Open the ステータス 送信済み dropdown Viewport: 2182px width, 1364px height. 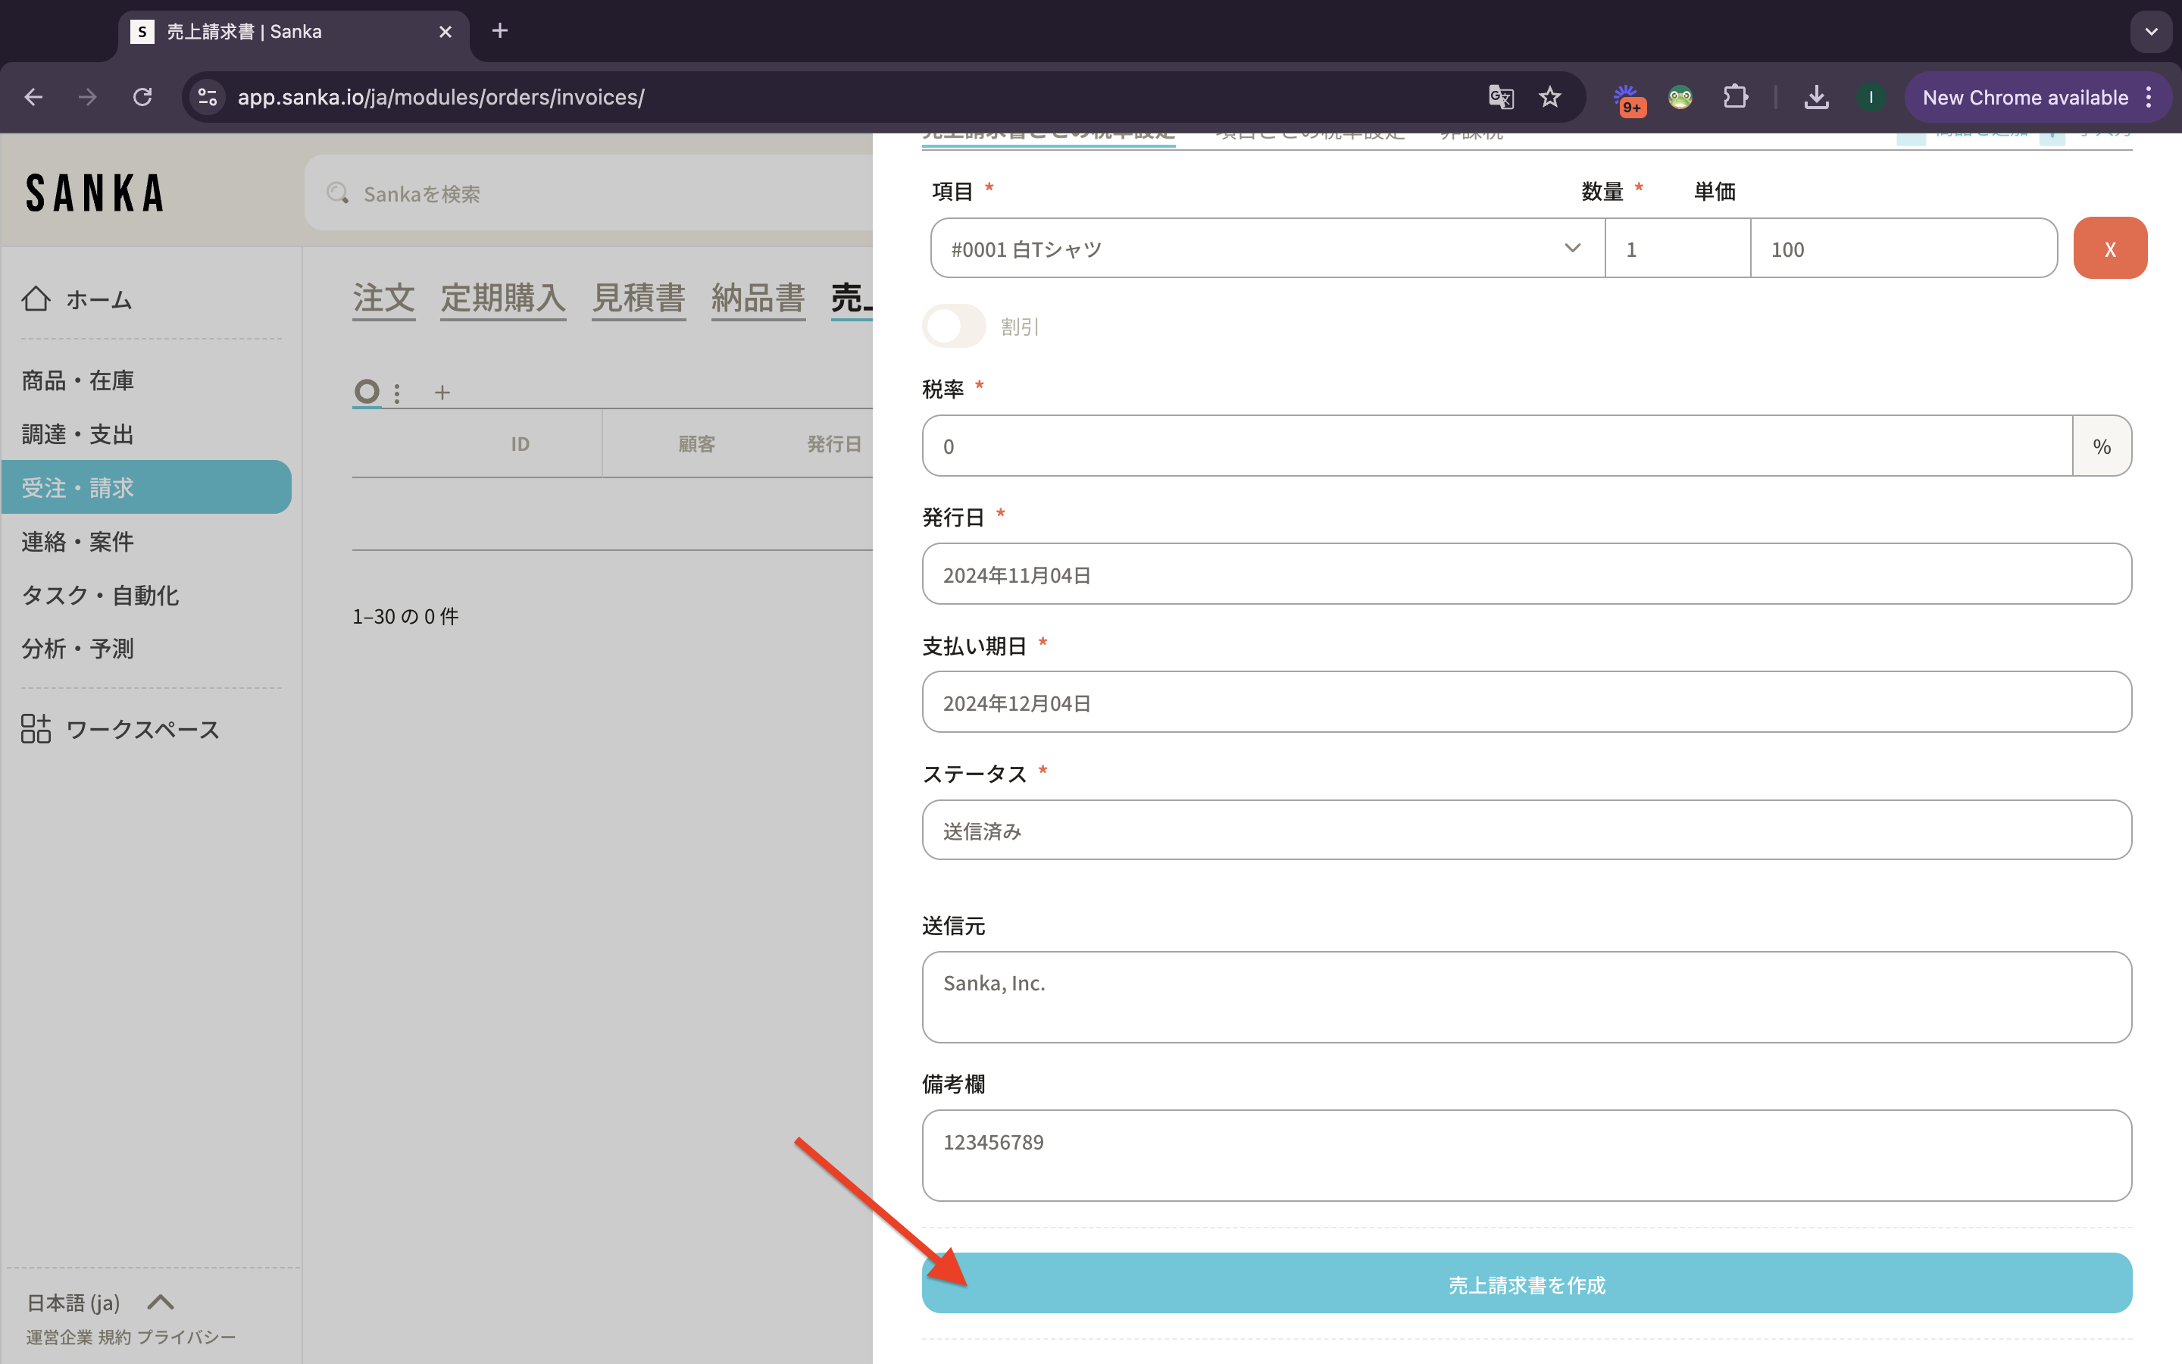[1526, 830]
